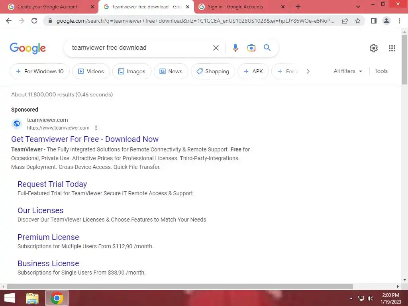
Task: Click the browser forward arrow
Action: click(22, 21)
